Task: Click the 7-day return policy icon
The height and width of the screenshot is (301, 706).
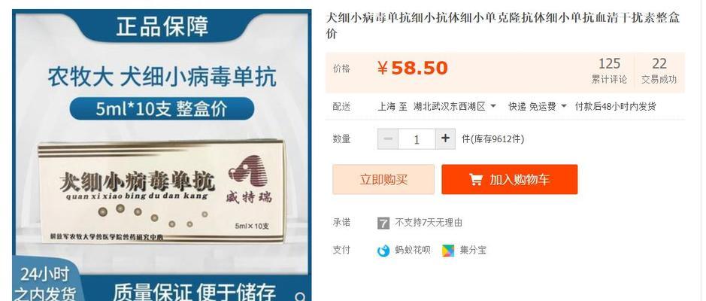Action: 383,223
